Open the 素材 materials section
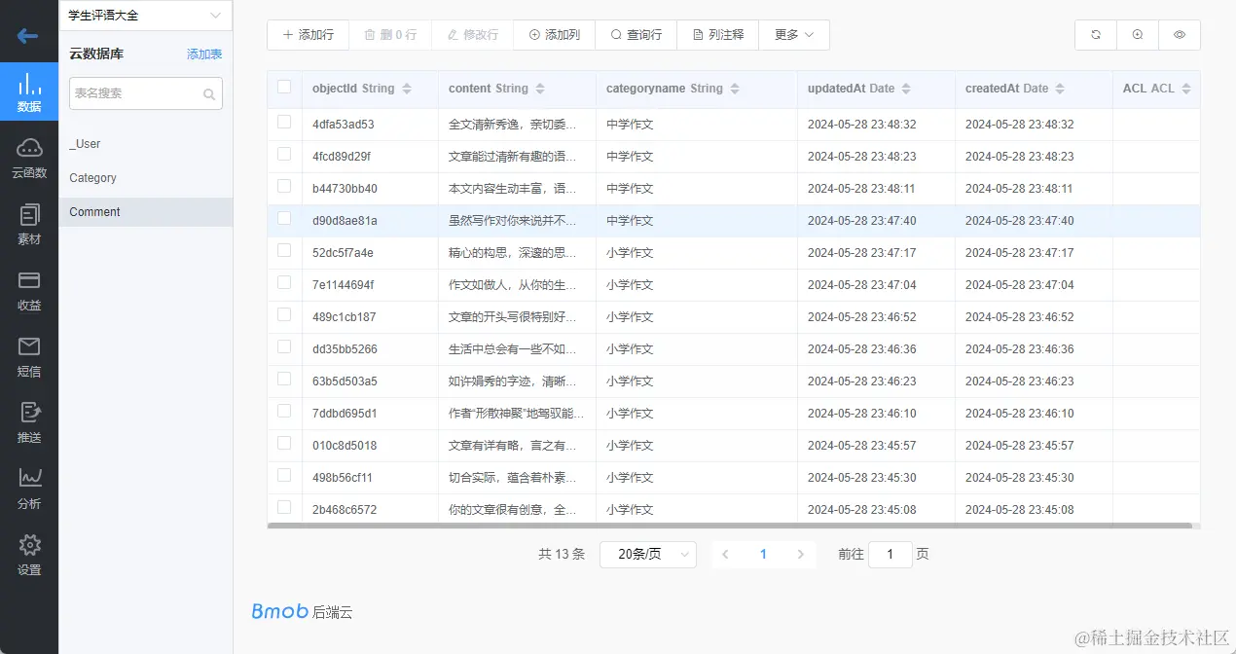Screen dimensions: 1236x654 click(x=29, y=224)
